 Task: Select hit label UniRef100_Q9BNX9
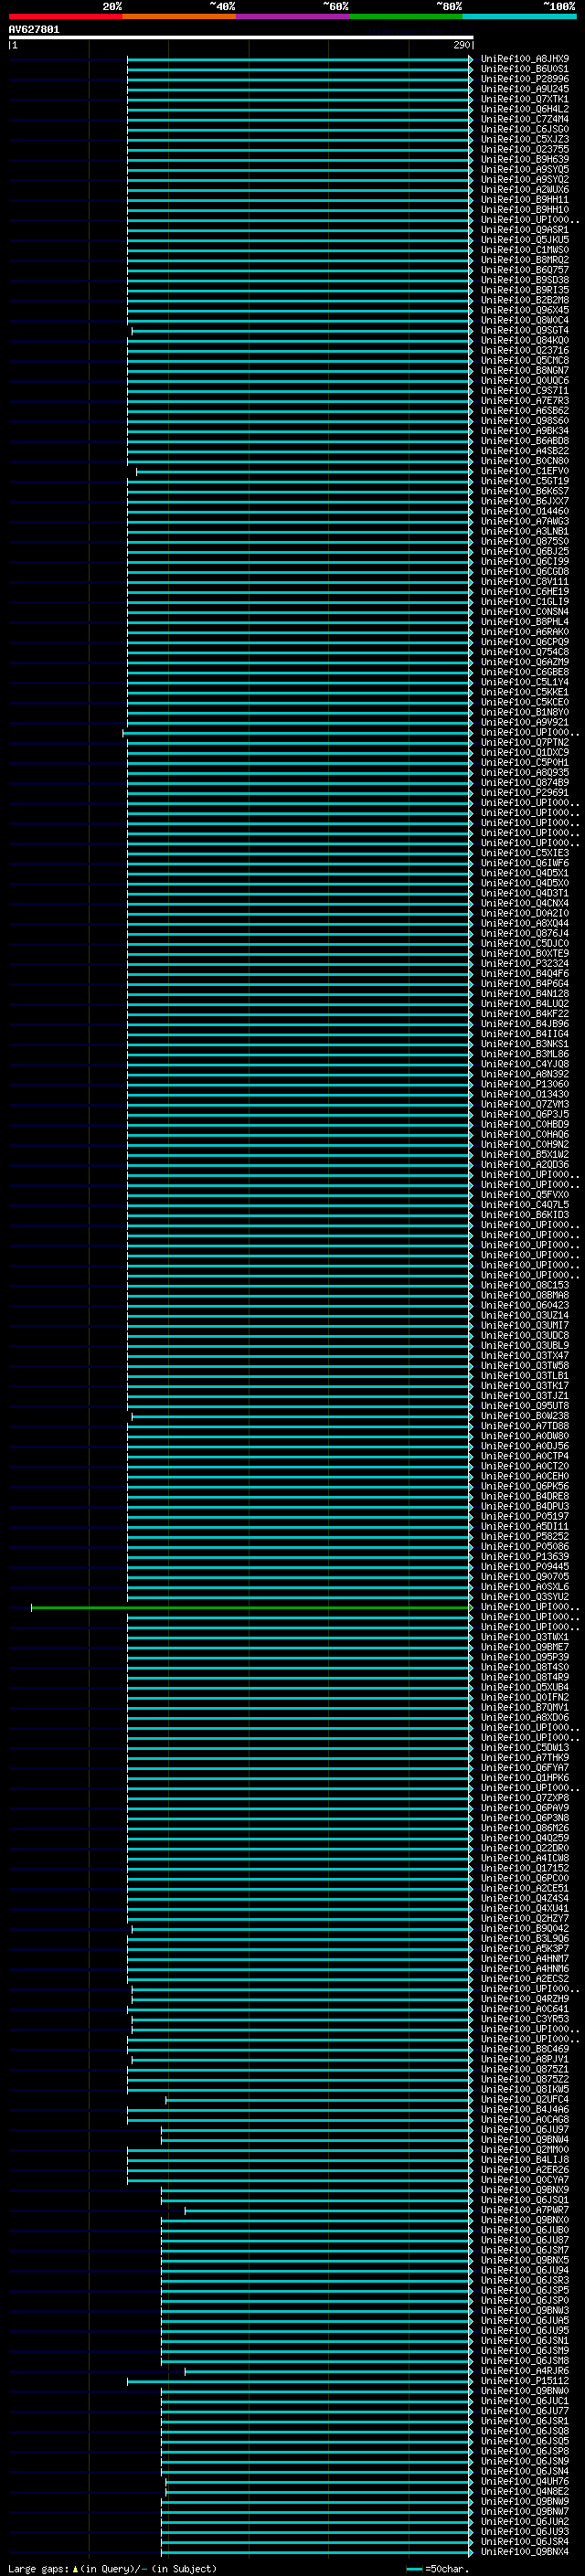[x=525, y=2190]
